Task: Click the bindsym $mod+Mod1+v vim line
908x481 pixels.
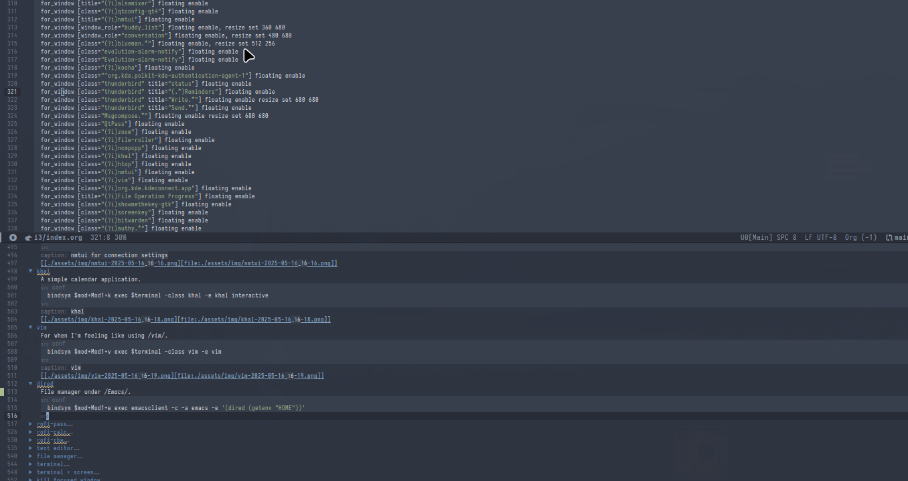Action: (134, 352)
